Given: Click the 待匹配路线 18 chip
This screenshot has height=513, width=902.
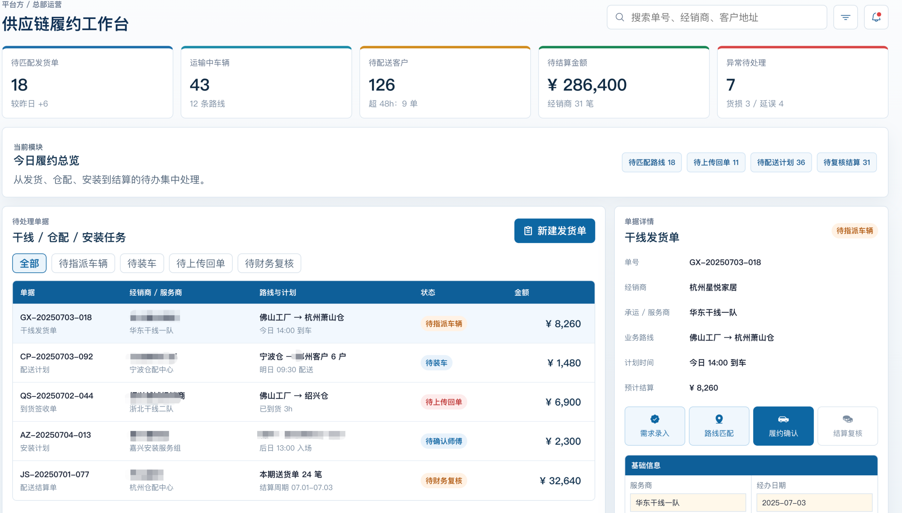Looking at the screenshot, I should 651,162.
